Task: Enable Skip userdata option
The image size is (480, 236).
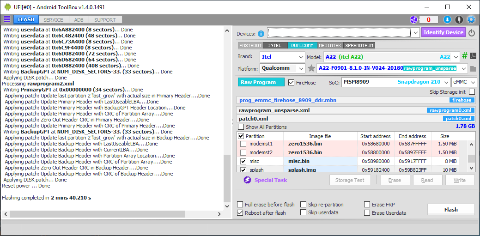Action: (x=303, y=212)
